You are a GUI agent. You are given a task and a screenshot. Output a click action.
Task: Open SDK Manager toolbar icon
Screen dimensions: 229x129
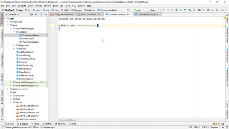click(217, 10)
